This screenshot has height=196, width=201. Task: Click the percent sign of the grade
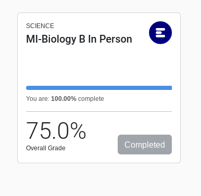coord(78,130)
